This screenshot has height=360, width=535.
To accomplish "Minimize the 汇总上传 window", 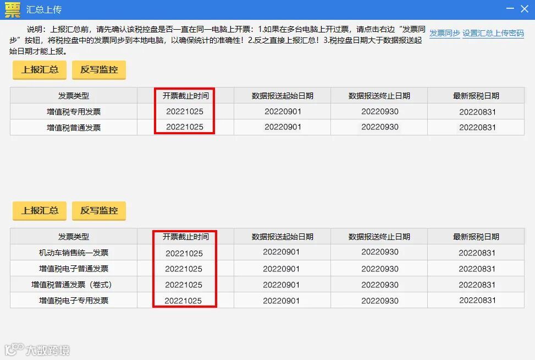I will 509,9.
